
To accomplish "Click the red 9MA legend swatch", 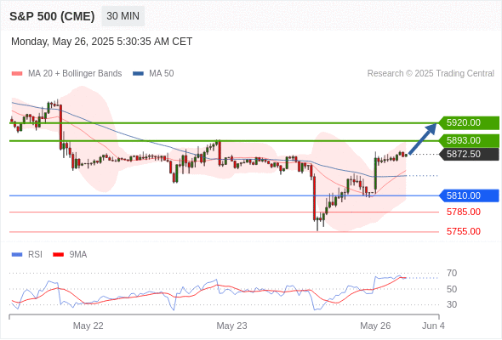I will tap(58, 255).
